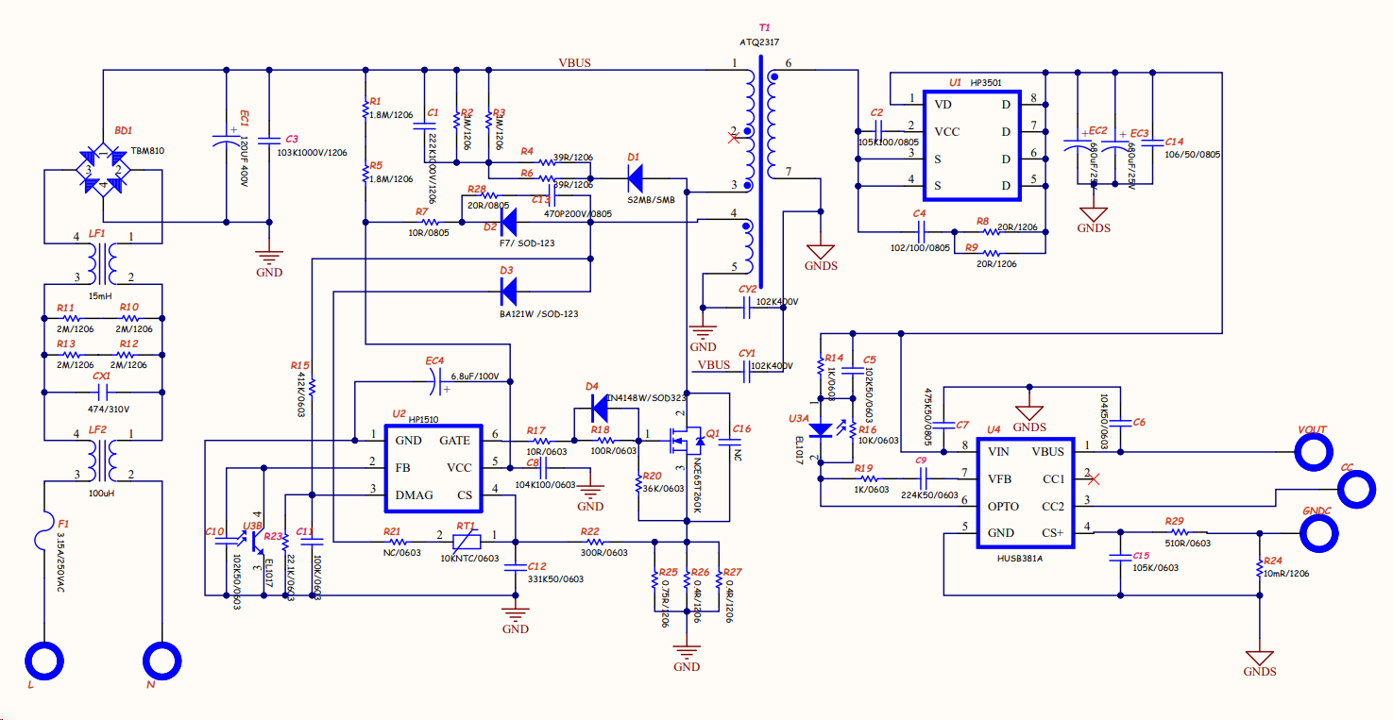Click the HP3501 part name text
This screenshot has height=720, width=1393.
(x=986, y=83)
